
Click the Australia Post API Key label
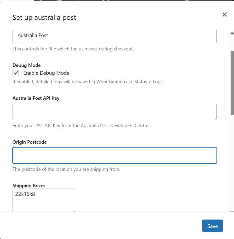[36, 98]
